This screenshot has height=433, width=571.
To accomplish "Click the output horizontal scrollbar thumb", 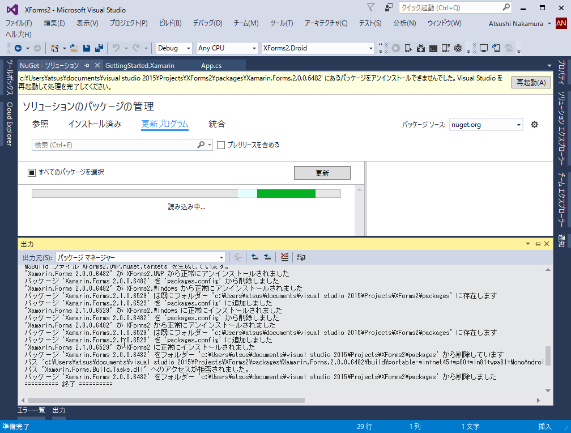I will [x=166, y=400].
